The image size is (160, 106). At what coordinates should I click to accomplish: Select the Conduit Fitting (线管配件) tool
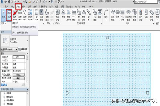[134, 15]
